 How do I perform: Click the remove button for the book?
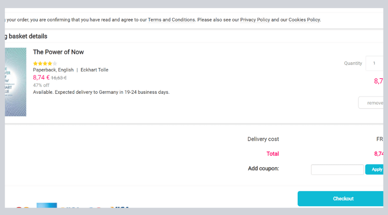point(371,102)
